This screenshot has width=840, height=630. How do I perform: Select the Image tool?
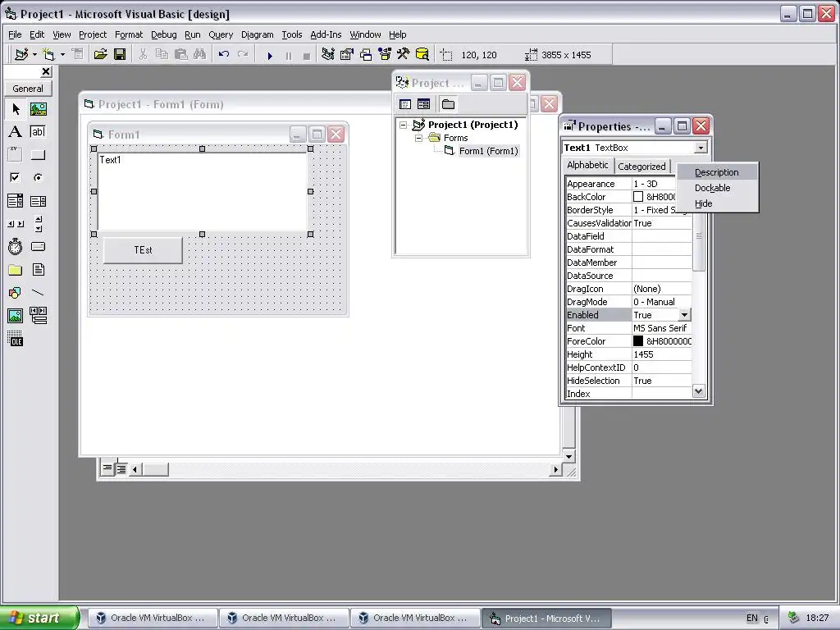(16, 316)
